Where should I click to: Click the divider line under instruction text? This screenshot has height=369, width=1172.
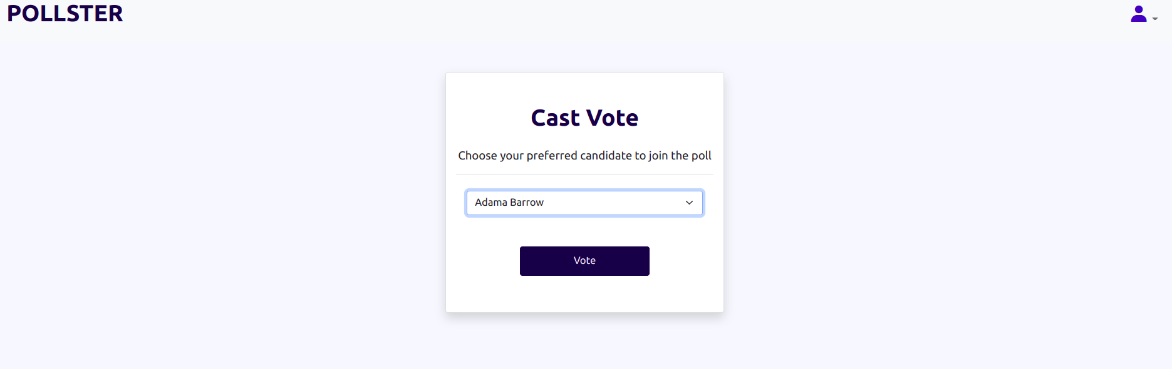(584, 175)
